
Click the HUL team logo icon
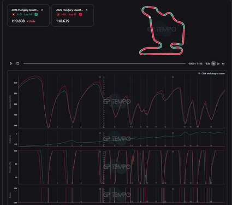coord(58,14)
